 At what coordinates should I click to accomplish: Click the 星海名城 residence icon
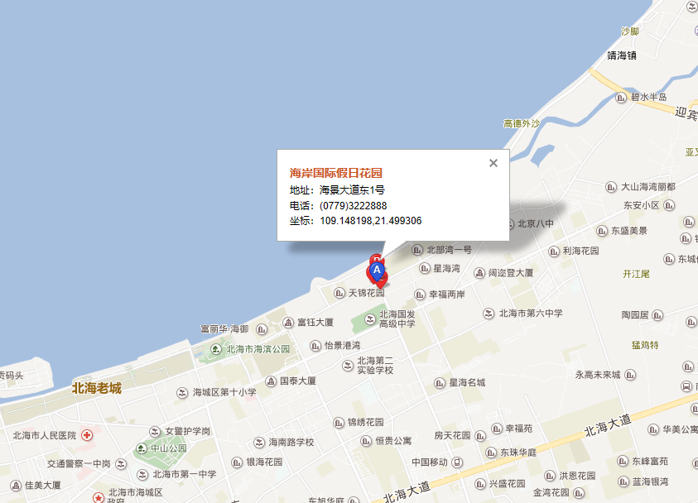440,383
